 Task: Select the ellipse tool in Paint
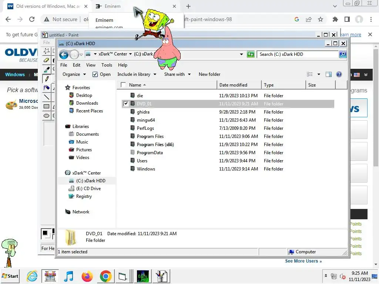click(x=46, y=115)
